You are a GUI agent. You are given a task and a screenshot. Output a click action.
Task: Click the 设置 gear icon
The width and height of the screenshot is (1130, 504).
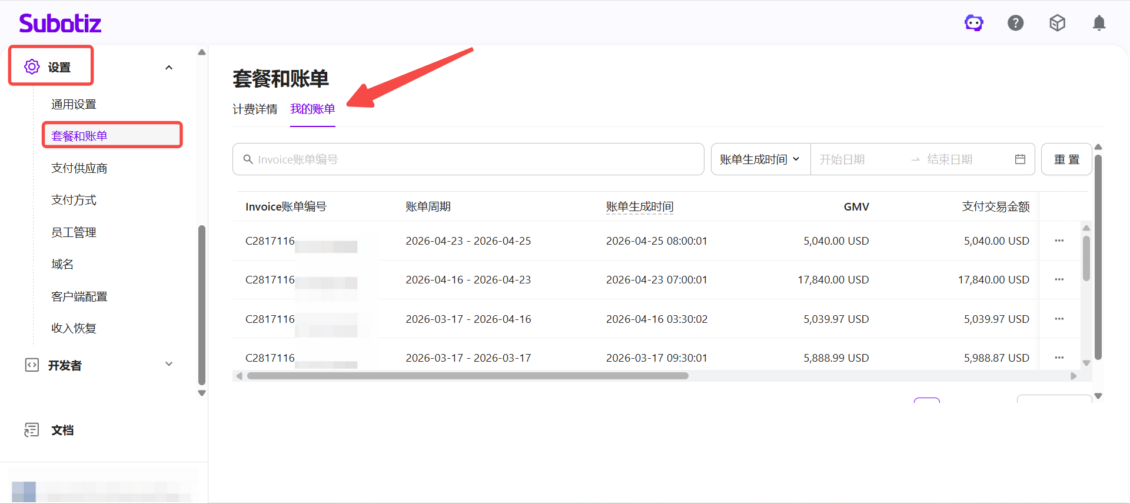tap(32, 66)
